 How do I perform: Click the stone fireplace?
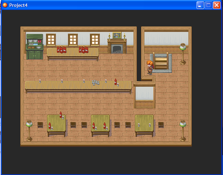pos(117,46)
